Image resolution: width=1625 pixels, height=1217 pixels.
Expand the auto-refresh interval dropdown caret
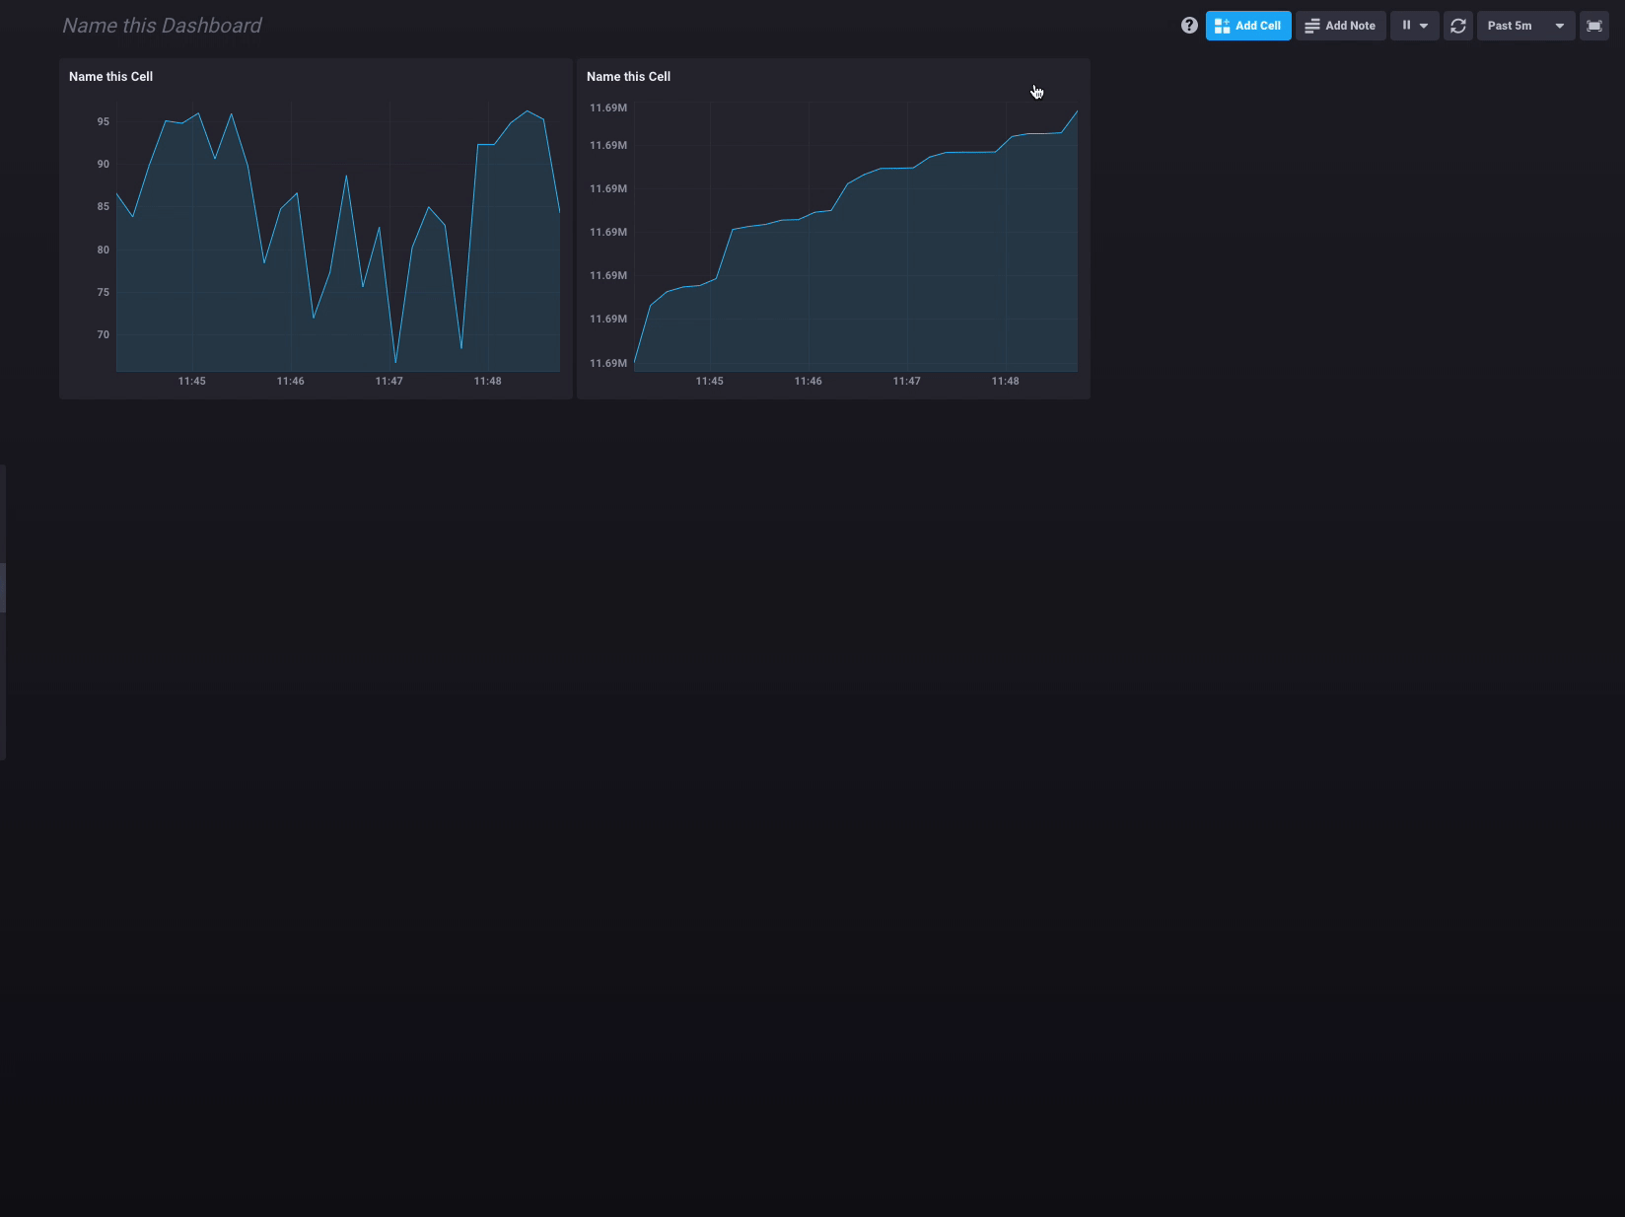point(1425,26)
